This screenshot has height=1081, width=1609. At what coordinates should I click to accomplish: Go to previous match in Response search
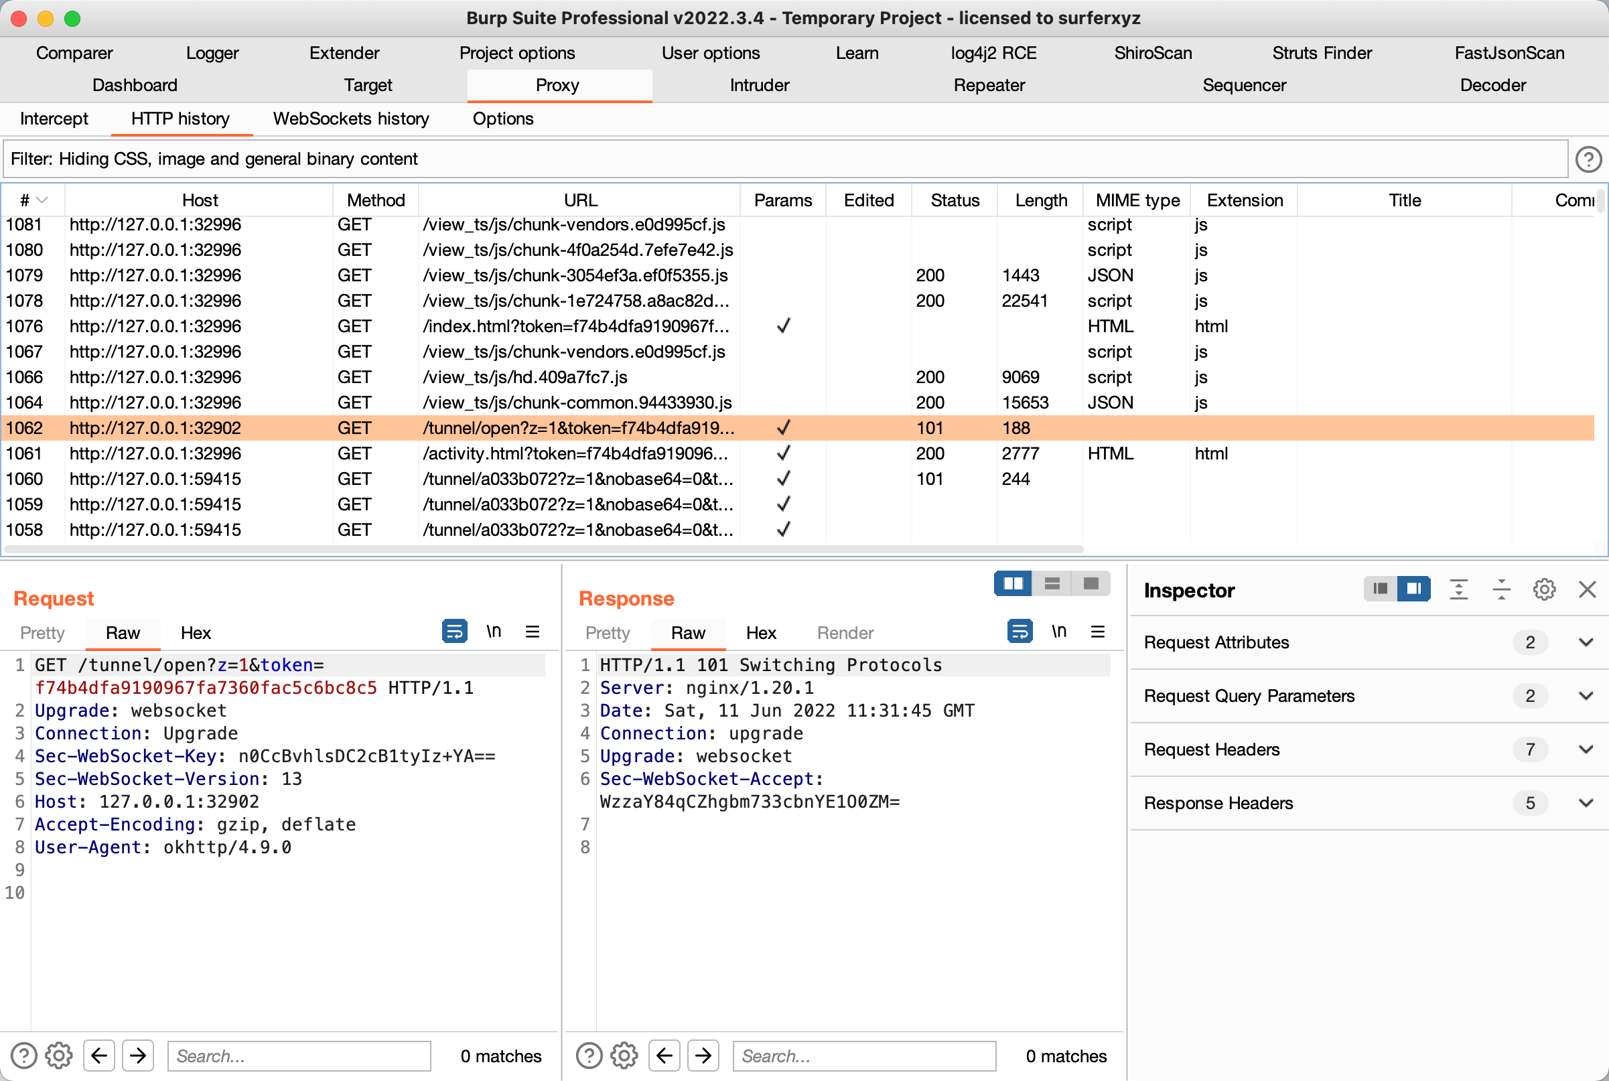pyautogui.click(x=664, y=1056)
